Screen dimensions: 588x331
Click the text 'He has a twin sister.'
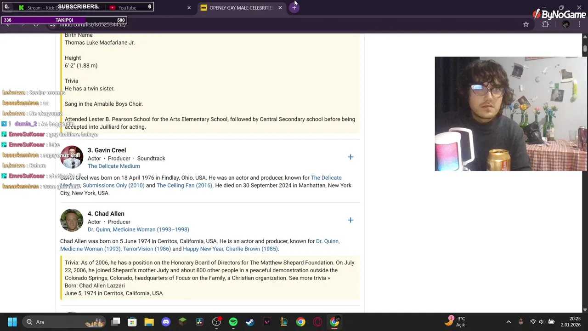90,88
